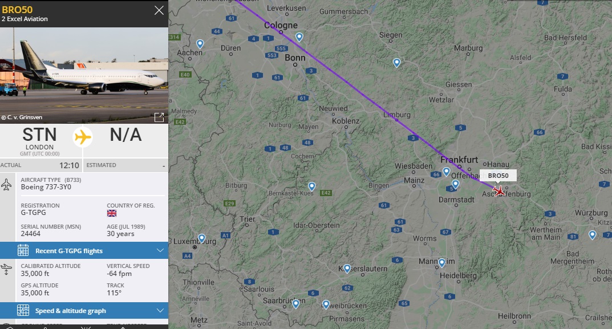This screenshot has height=329, width=612.
Task: Select the airport pin east of Cologne
Action: pyautogui.click(x=299, y=38)
